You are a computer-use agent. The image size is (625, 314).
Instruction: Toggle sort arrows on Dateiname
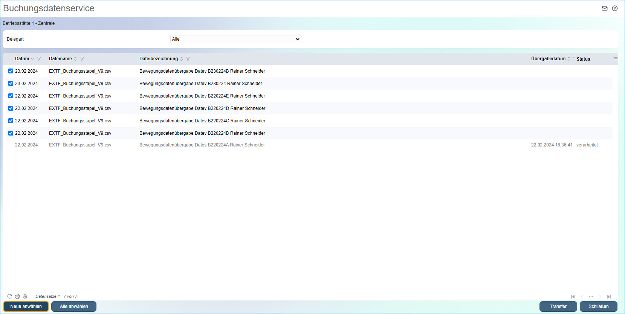pos(75,59)
